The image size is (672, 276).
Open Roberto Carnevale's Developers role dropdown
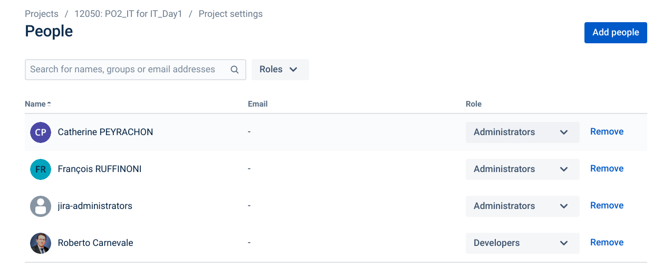[x=522, y=243]
